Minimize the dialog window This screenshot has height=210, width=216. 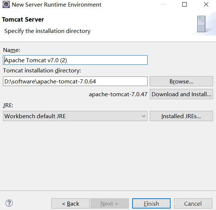pos(163,4)
